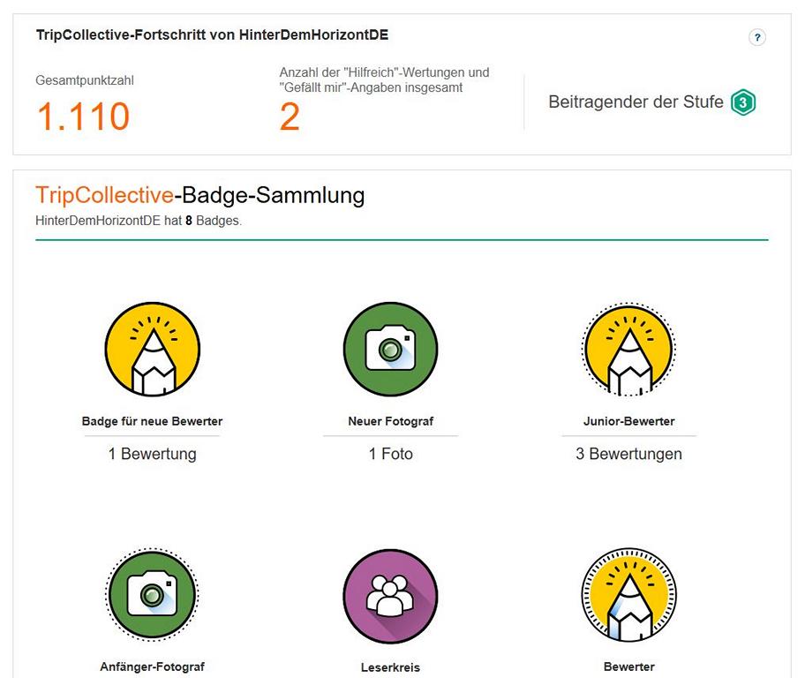Click the total points value 1.110

[83, 116]
